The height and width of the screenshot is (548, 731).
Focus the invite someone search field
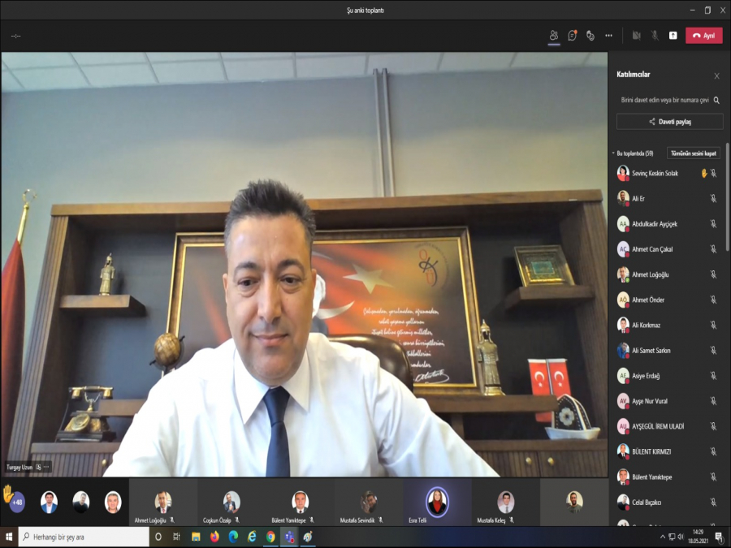[x=664, y=100]
